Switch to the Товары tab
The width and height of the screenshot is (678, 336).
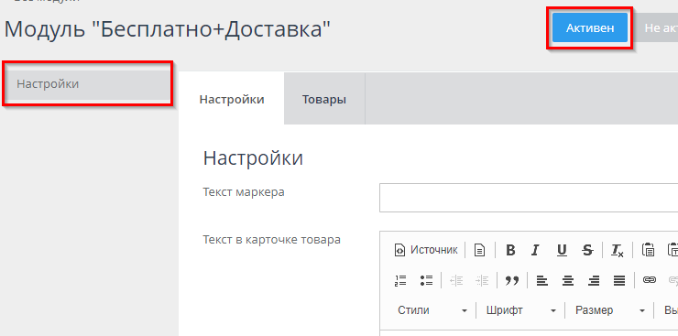pos(324,99)
